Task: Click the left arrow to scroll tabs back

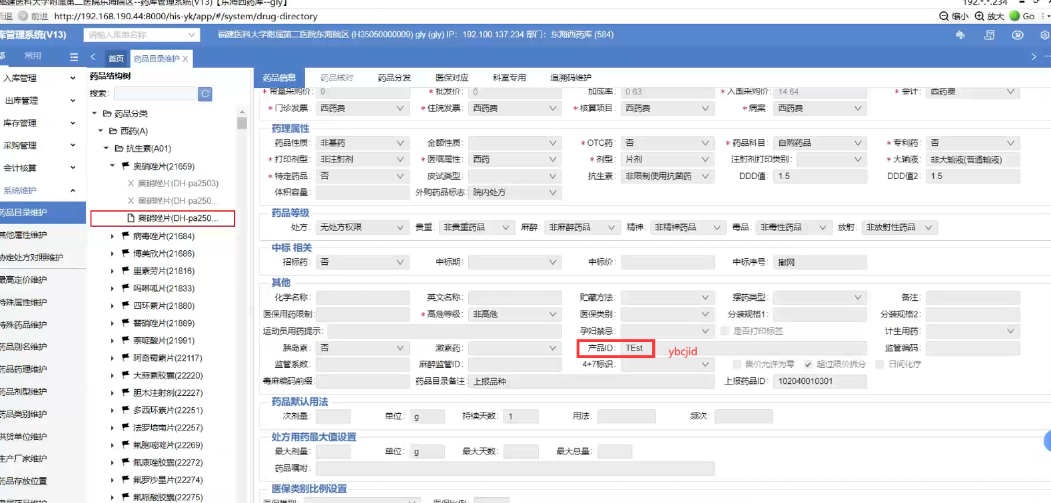Action: 93,57
